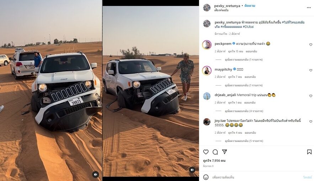
Task: Expand the 4 replies under drjeab_anjali
Action: (244, 111)
